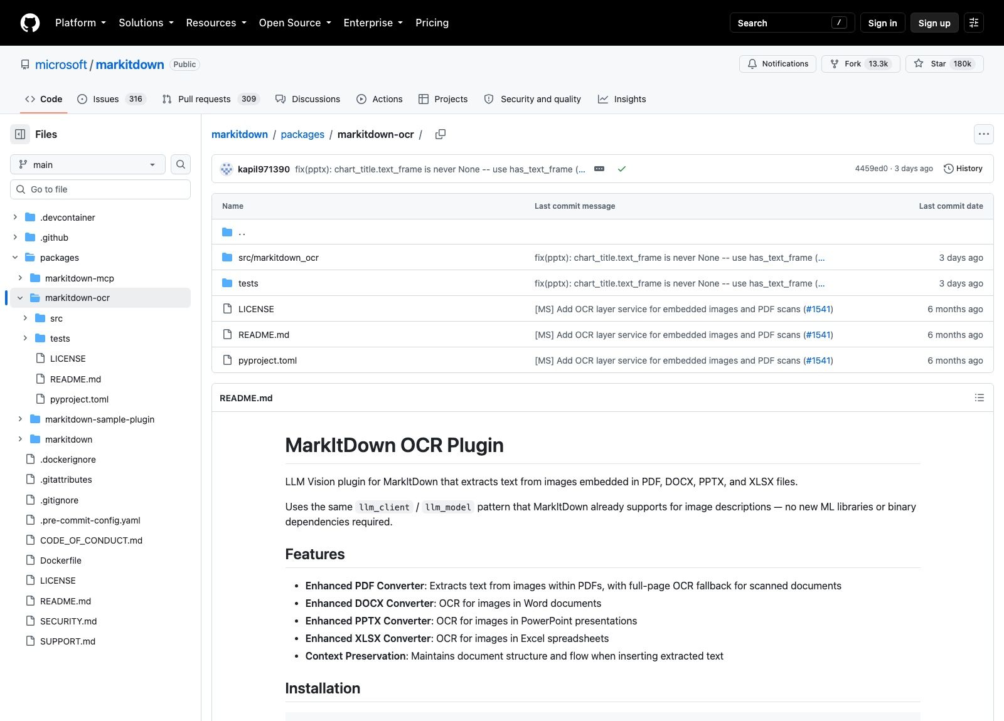Open the Platform menu

click(x=80, y=23)
